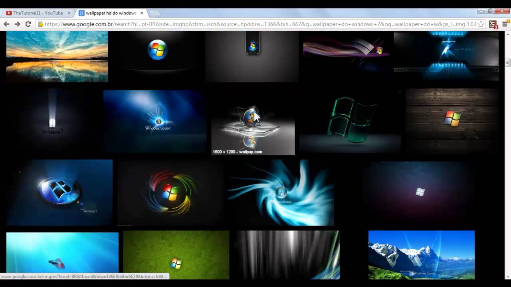
Task: Open the sunset lake Windows Seven wallpaper
Action: coord(57,57)
